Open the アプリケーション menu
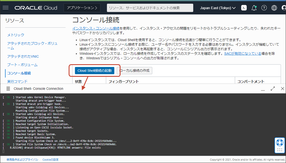Viewport: 286px width, 163px height. 82,8
